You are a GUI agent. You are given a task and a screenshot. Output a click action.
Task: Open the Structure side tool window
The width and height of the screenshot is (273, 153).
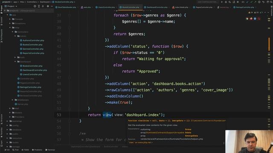tap(2, 119)
